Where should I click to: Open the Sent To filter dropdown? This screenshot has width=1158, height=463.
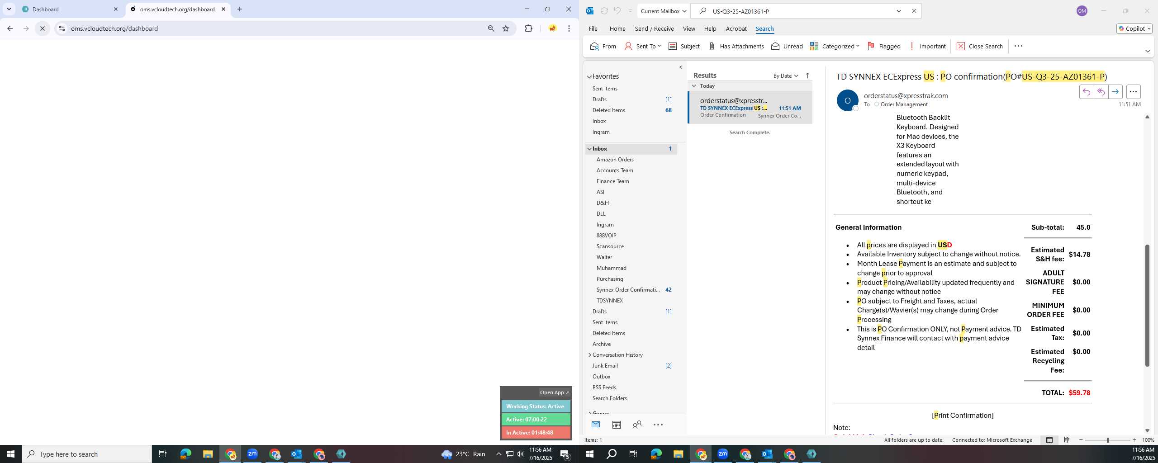pos(643,46)
